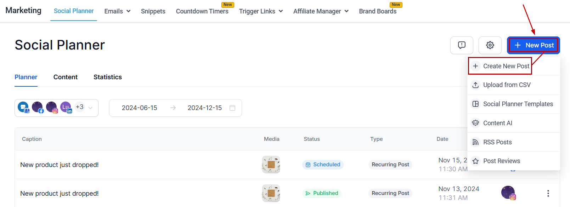Open the Brand Boards page
Screen dimensions: 570x207
click(x=378, y=11)
